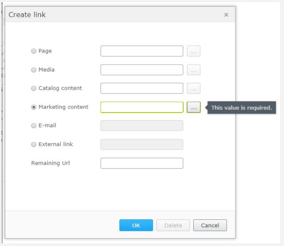
Task: Click into the Page text field
Action: click(x=142, y=51)
